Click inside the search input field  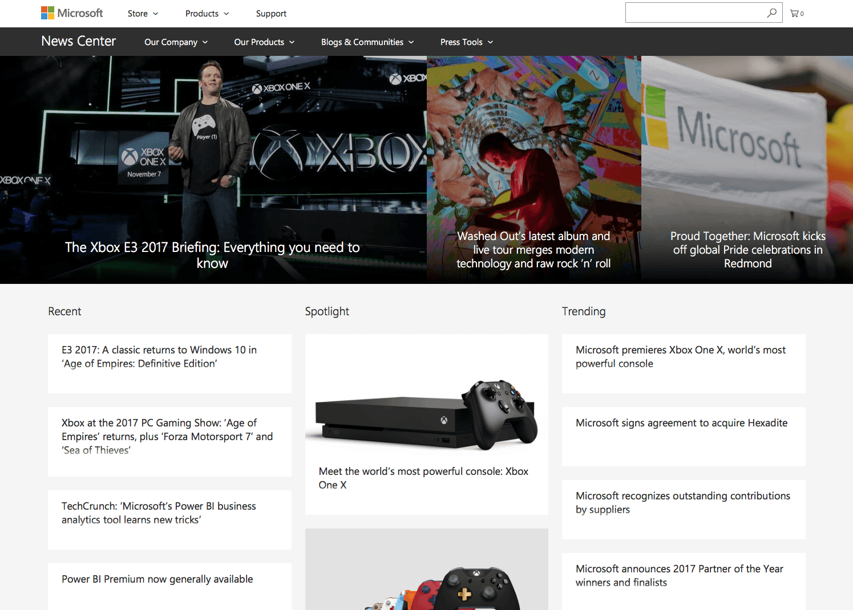coord(693,13)
